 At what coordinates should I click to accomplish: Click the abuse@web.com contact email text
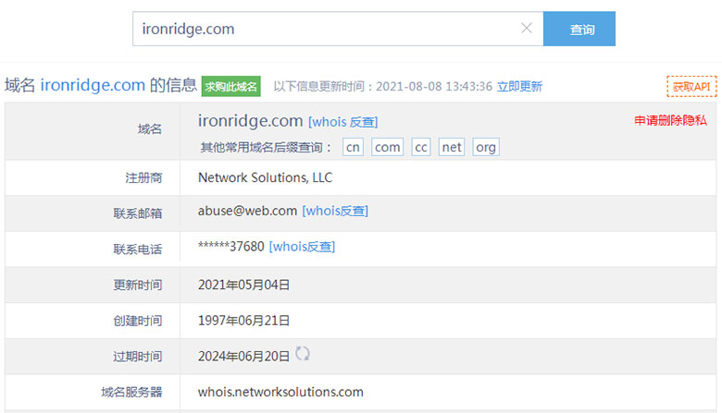pyautogui.click(x=247, y=211)
